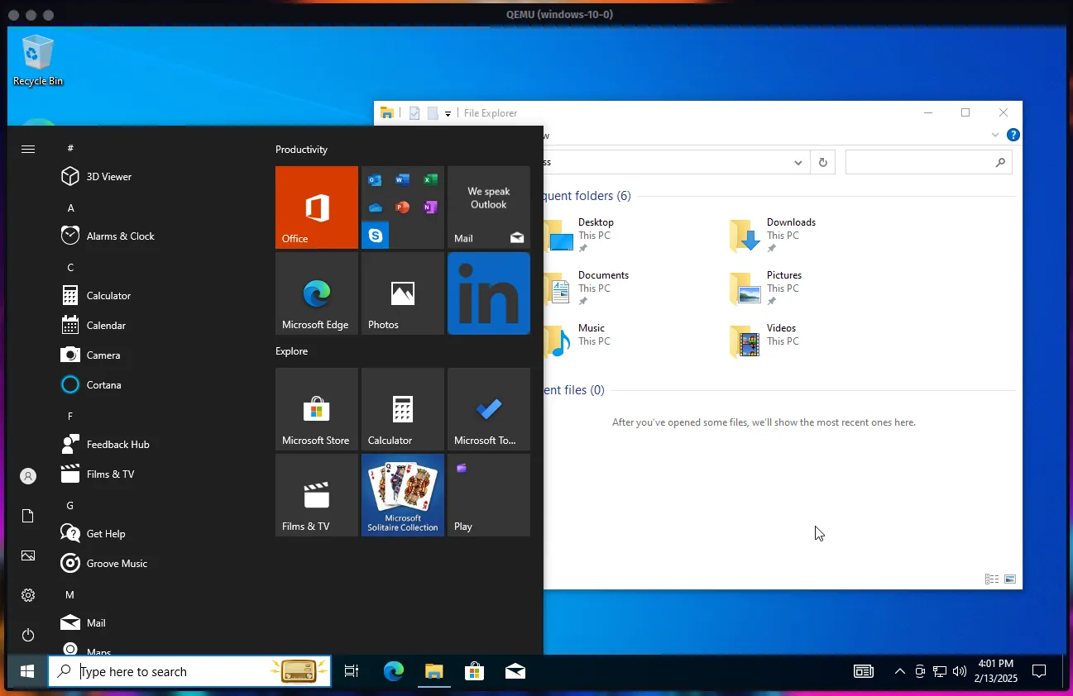Open the Power options in Start menu
The image size is (1073, 696).
pyautogui.click(x=27, y=635)
